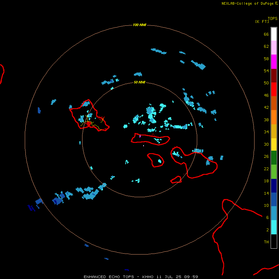Click the "ENHANCED ECHO TOPS" caption text
Screen dimensions: 279x279
click(x=108, y=277)
